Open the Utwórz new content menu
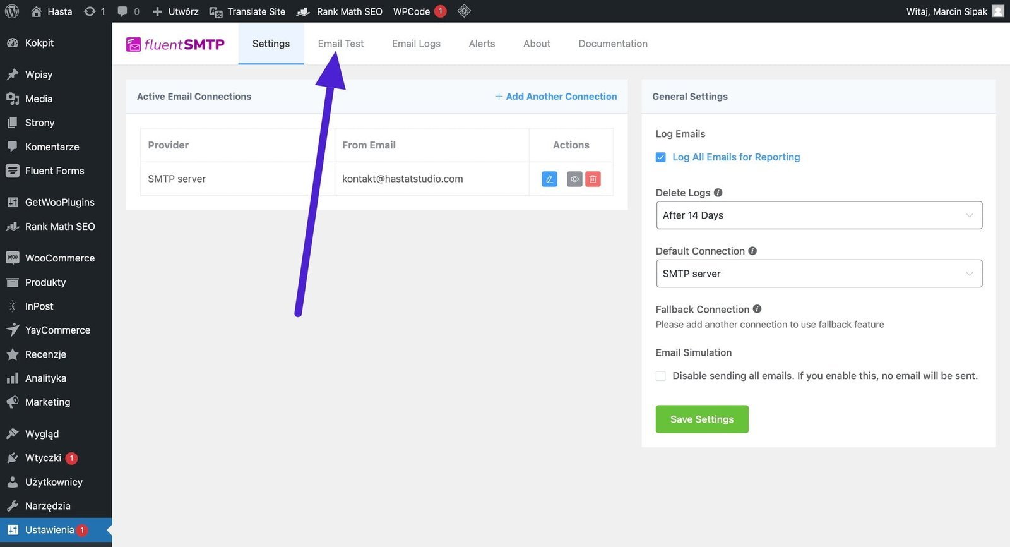 click(175, 11)
